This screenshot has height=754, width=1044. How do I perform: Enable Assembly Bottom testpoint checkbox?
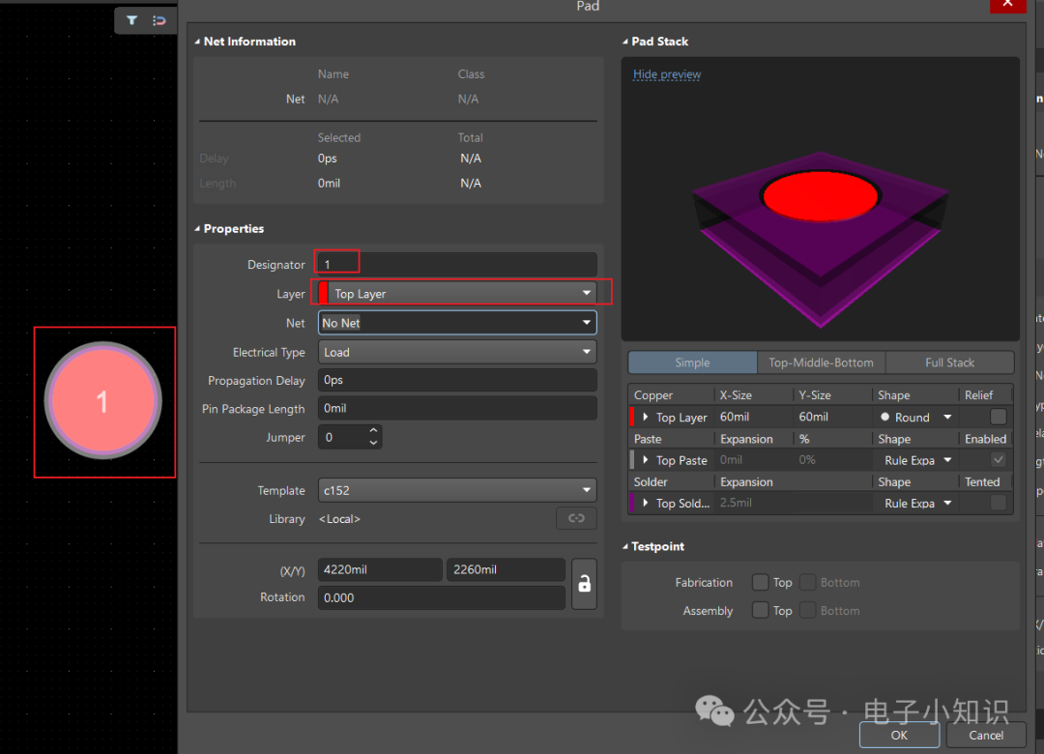point(807,610)
